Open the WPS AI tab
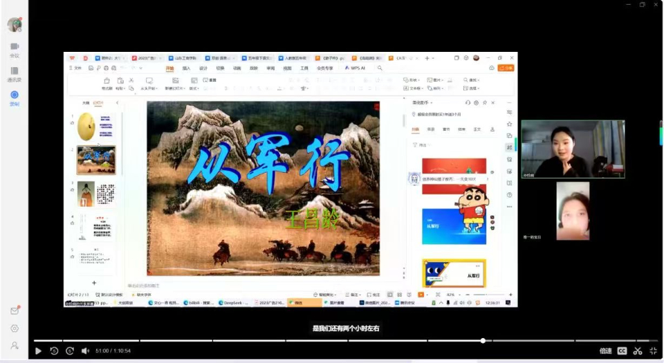 355,68
